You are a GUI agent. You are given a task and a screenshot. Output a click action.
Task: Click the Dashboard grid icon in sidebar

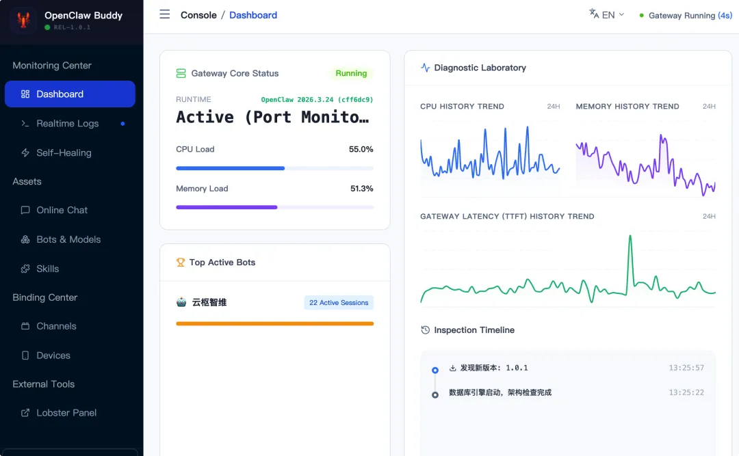25,94
